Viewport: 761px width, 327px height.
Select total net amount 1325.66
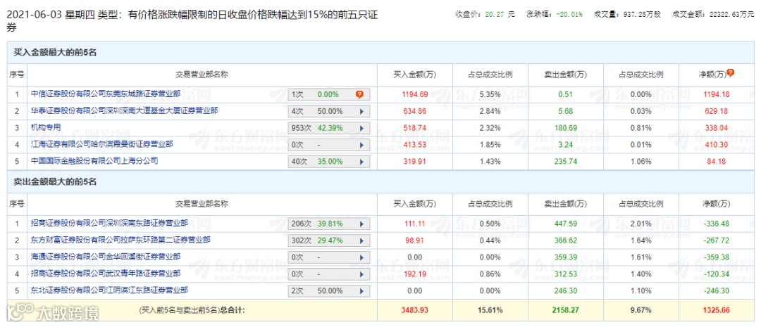[717, 309]
